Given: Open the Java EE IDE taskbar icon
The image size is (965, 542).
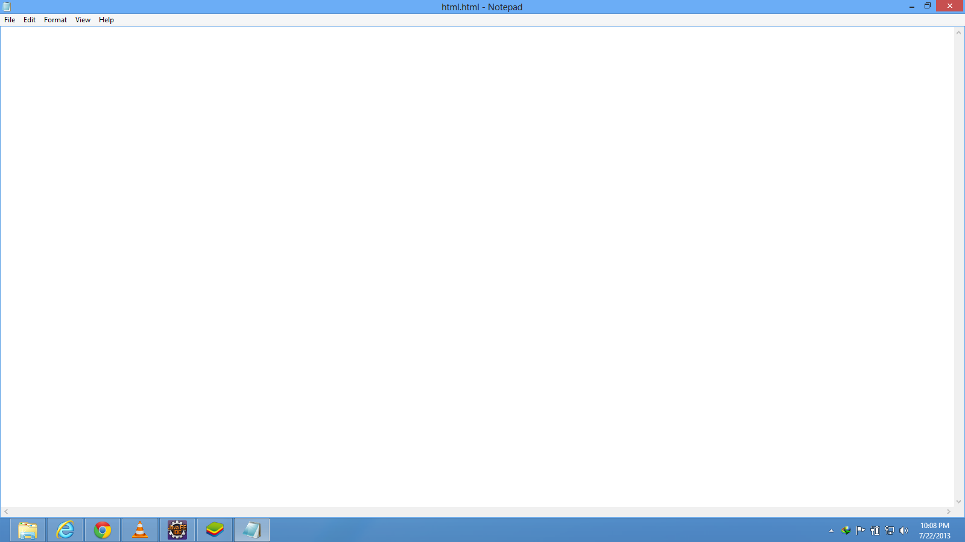Looking at the screenshot, I should [x=177, y=530].
